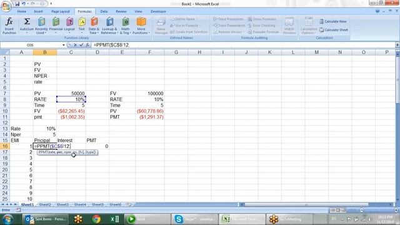Open the Excel help question mark icon

point(377,11)
